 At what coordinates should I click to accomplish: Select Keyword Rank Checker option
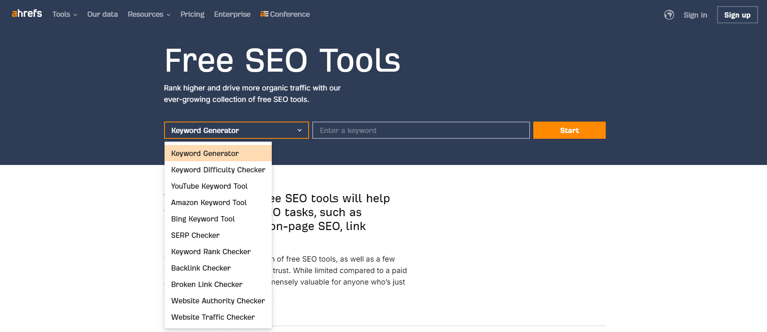(218, 251)
